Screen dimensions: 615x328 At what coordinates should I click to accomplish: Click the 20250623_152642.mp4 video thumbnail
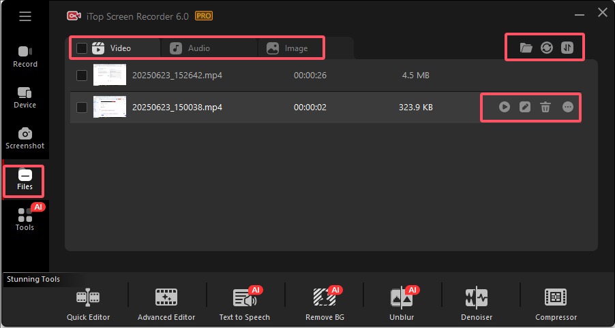[109, 75]
